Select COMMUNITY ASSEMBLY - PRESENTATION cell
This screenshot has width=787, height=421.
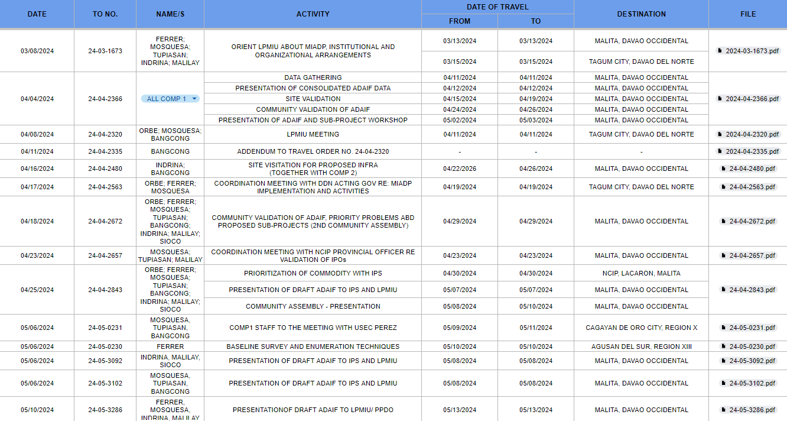tap(313, 306)
